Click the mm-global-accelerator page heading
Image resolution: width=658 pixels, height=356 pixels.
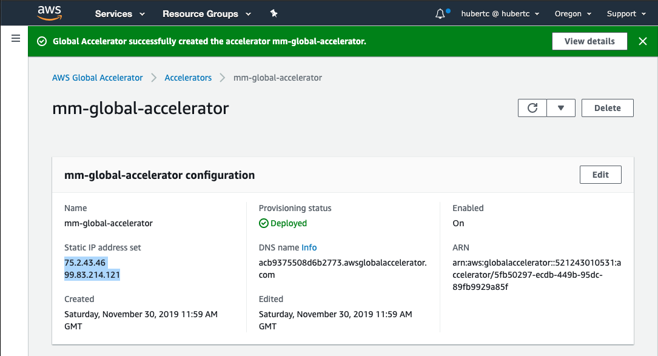(141, 109)
